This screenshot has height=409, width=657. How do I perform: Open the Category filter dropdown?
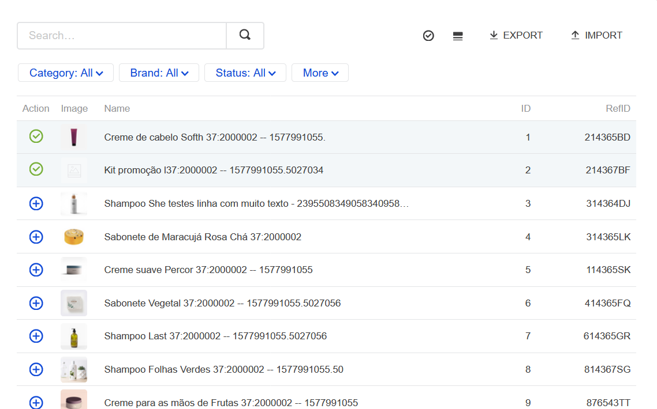(x=65, y=73)
